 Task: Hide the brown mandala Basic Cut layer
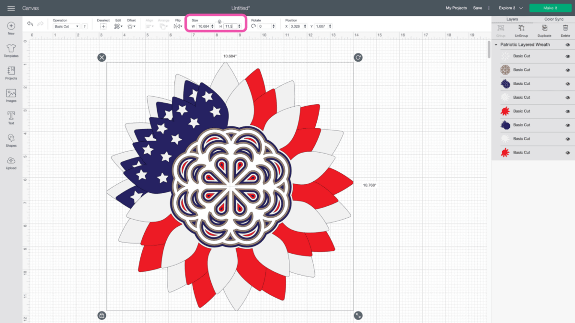[x=568, y=70]
